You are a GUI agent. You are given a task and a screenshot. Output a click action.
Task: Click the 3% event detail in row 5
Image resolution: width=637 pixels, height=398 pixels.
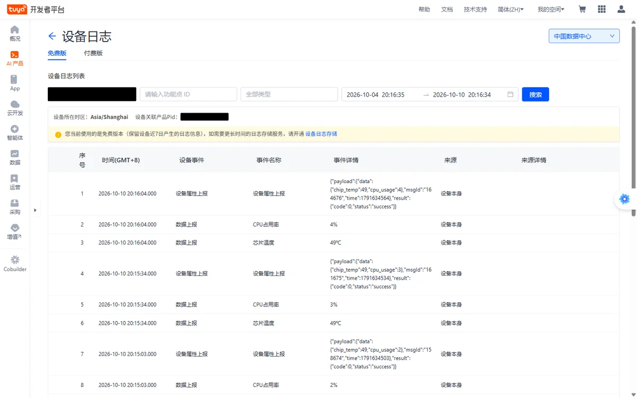333,305
